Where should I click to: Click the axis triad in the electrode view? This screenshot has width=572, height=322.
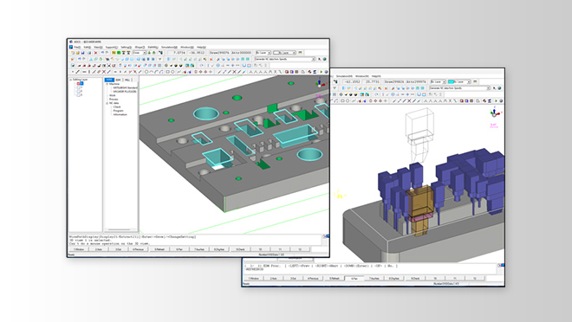(495, 113)
